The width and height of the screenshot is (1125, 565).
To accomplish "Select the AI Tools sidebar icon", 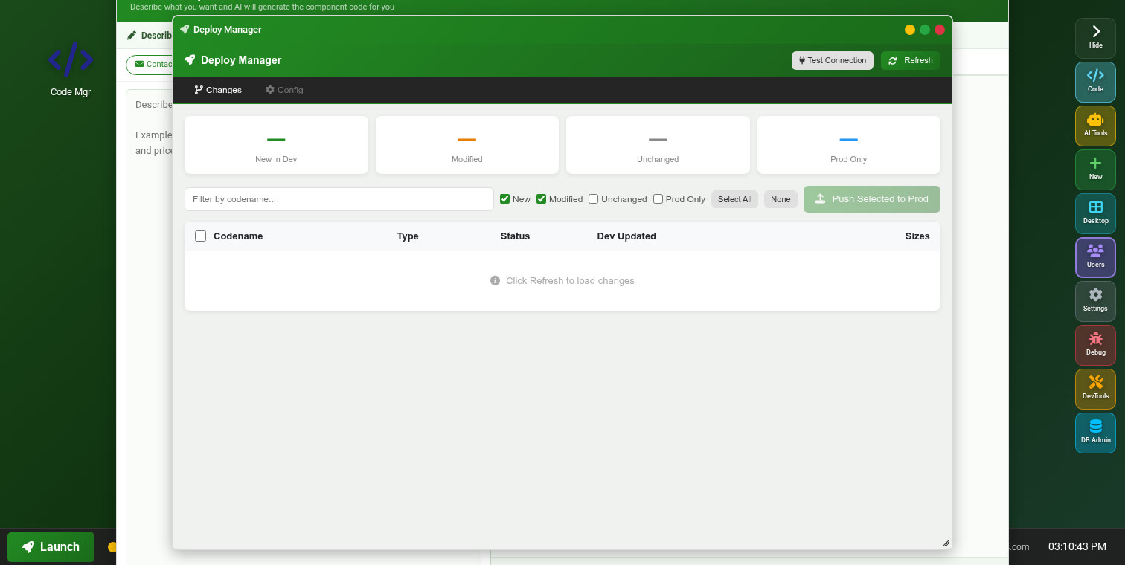I will (1095, 126).
